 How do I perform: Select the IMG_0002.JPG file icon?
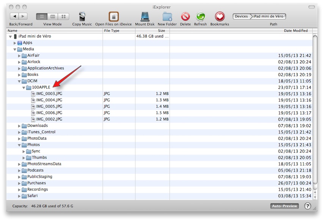pos(33,120)
